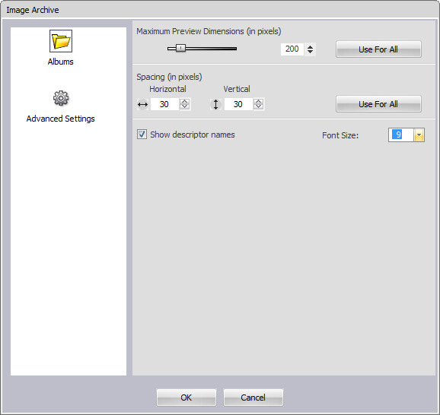The height and width of the screenshot is (415, 440).
Task: Click Use For All for spacing
Action: 378,104
